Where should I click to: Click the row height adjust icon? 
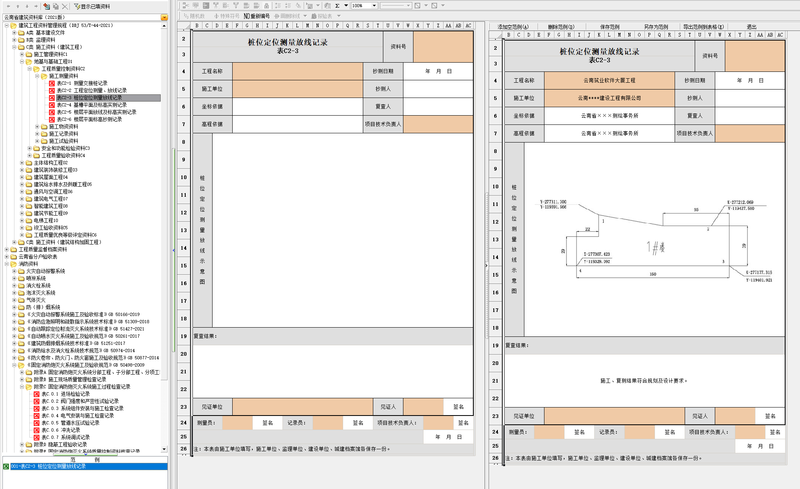click(x=278, y=6)
